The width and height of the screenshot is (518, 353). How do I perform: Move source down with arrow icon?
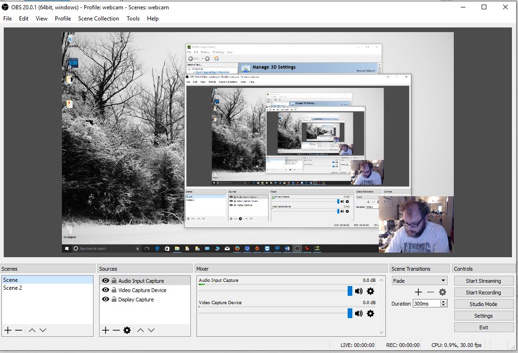(151, 330)
